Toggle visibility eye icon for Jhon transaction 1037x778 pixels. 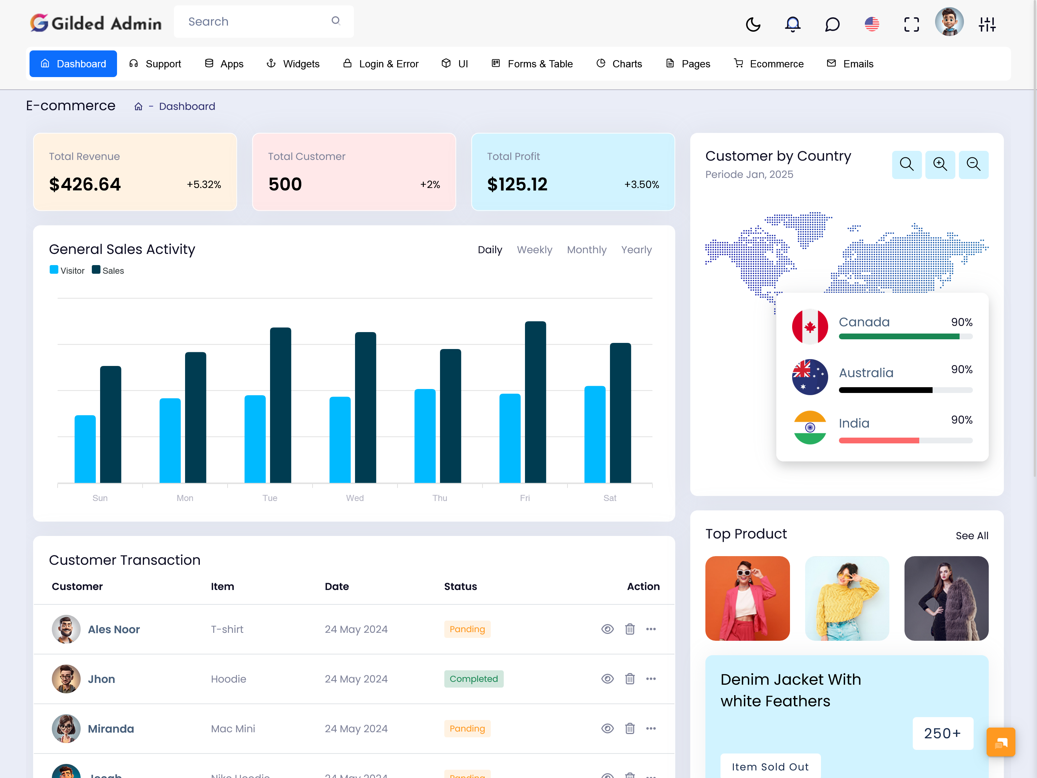click(x=607, y=678)
